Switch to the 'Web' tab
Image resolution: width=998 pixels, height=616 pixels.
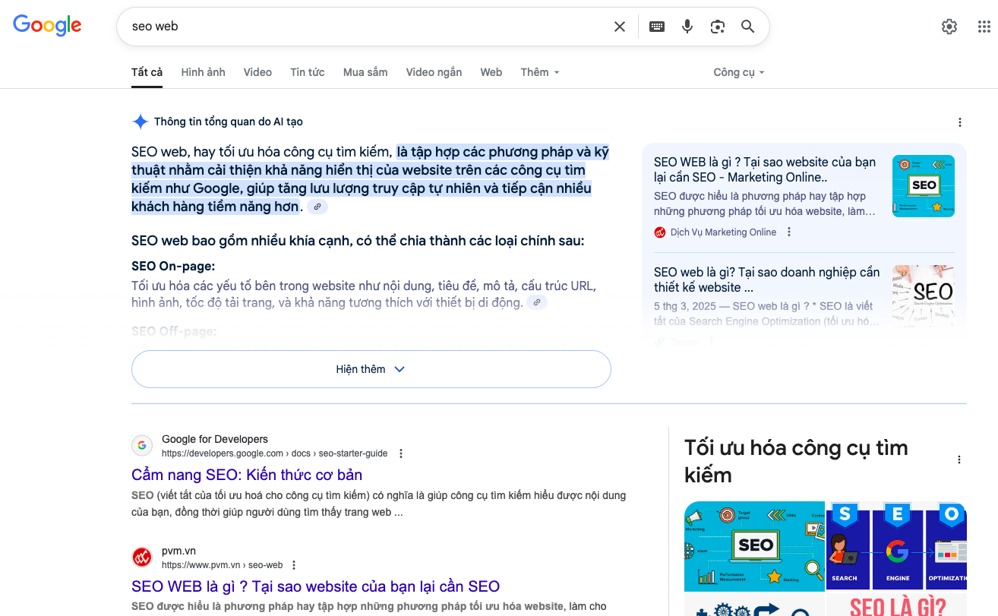(491, 72)
